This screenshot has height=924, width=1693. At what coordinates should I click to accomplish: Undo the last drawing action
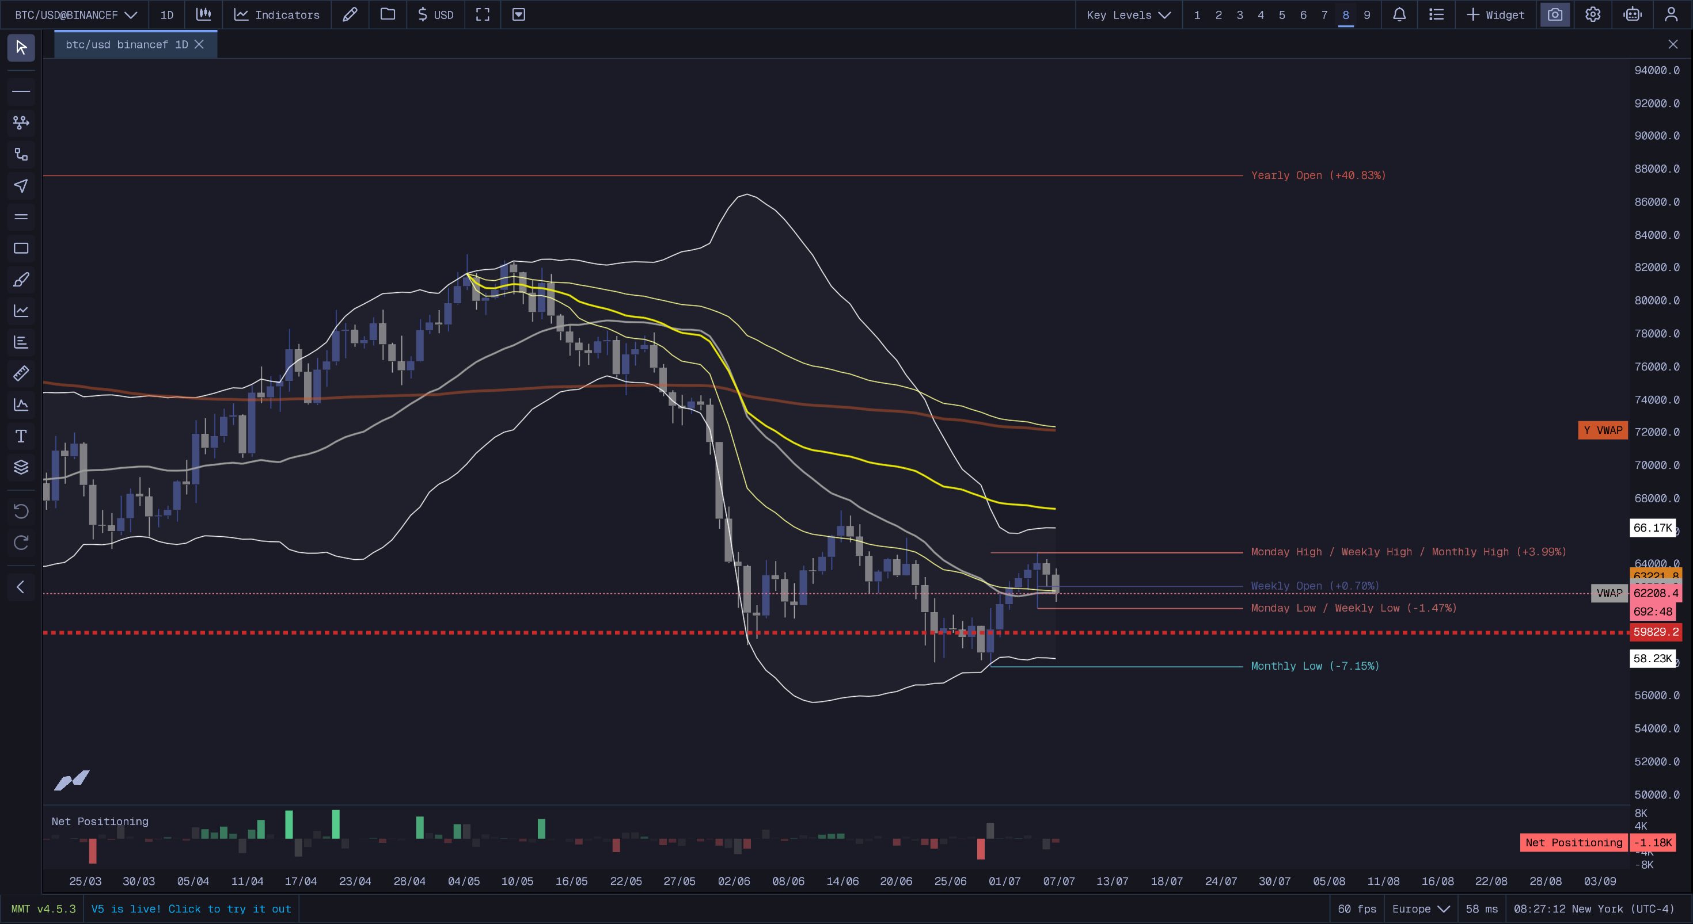(21, 511)
